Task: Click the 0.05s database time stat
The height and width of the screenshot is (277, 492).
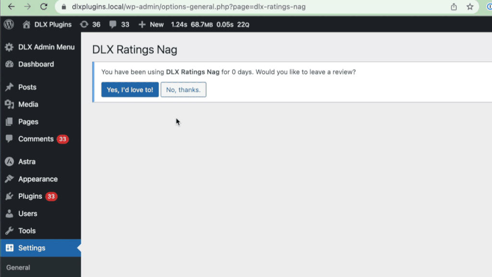Action: pos(225,25)
